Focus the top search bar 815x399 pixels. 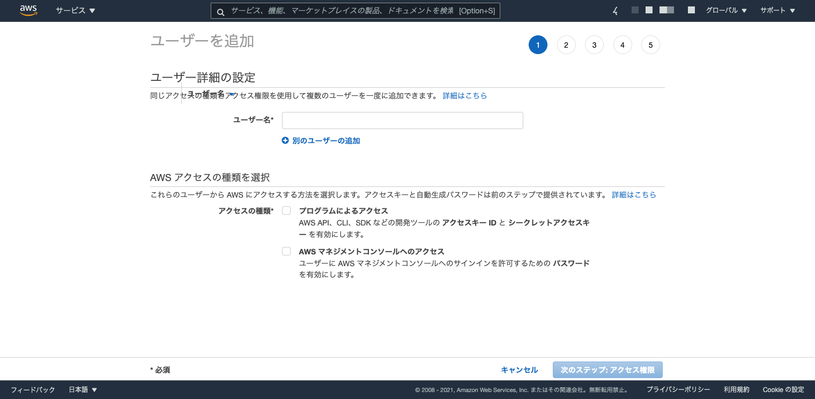[355, 11]
